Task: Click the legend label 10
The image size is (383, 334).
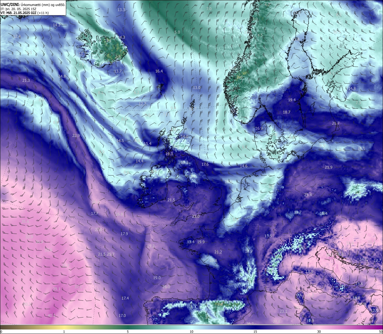Action: [x=191, y=332]
